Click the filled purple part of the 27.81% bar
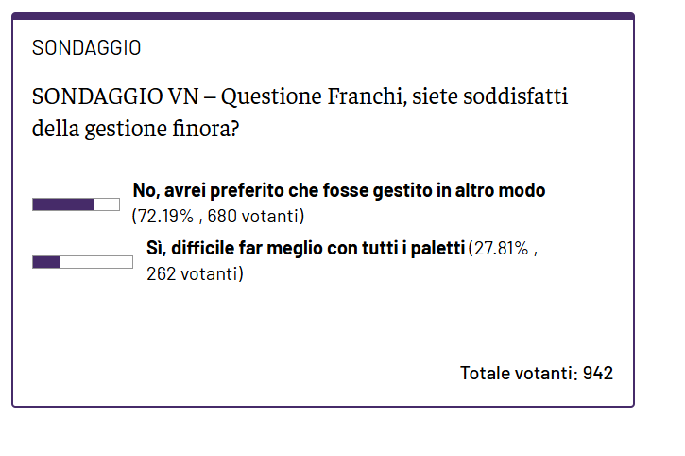 pos(46,262)
